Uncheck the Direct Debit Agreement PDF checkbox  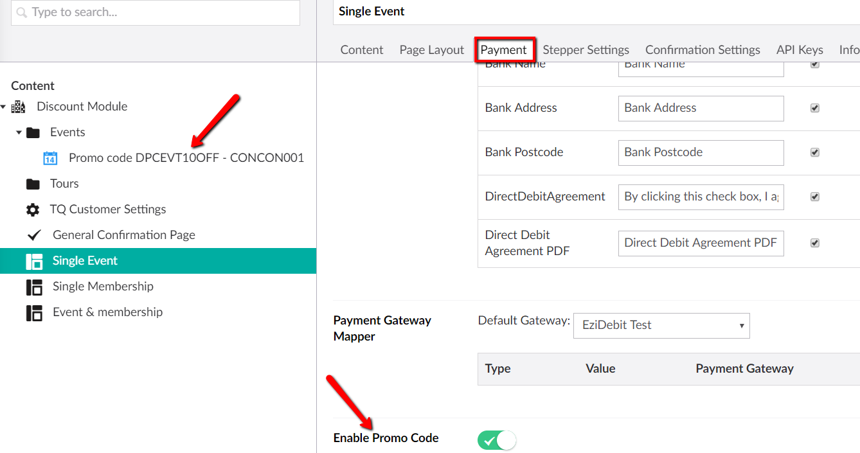pyautogui.click(x=815, y=243)
